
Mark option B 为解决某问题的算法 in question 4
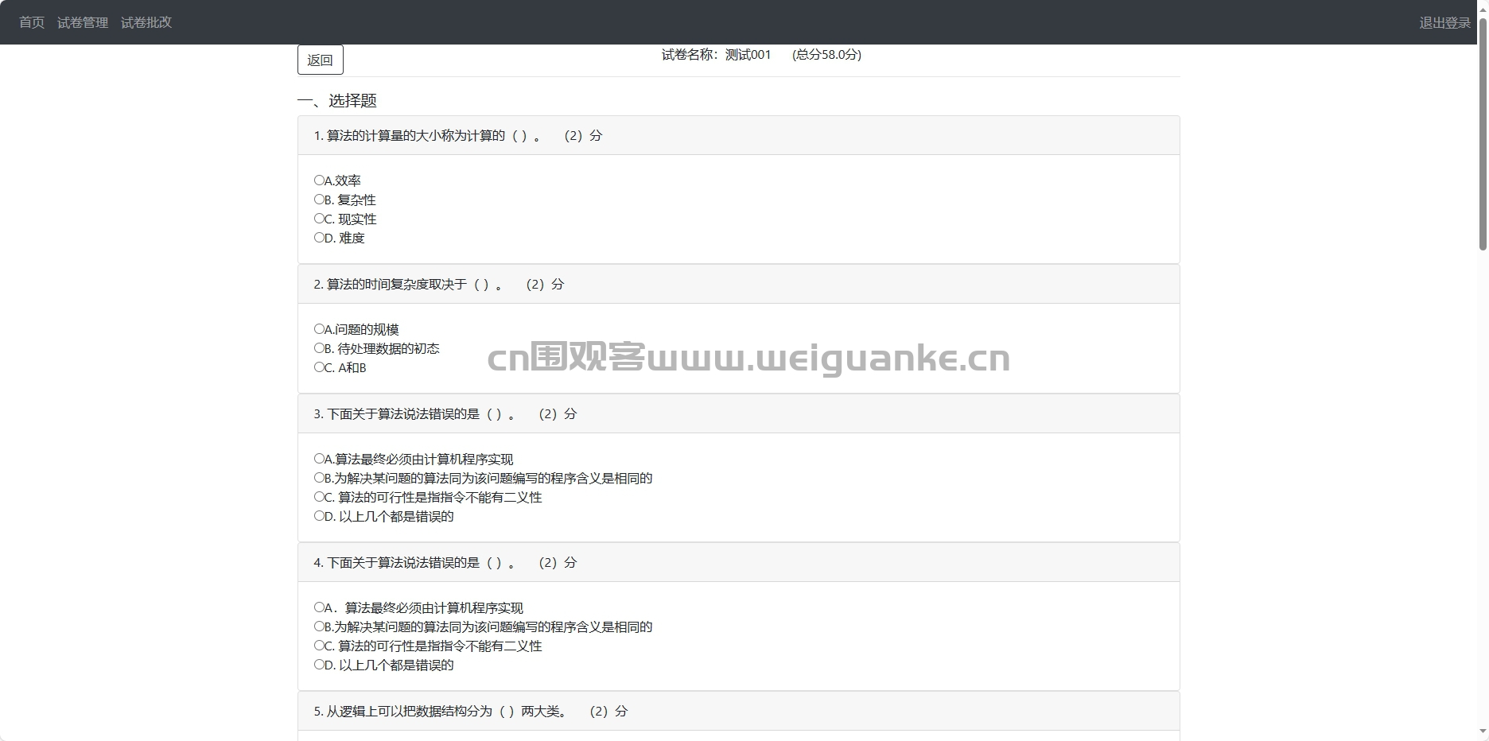319,627
